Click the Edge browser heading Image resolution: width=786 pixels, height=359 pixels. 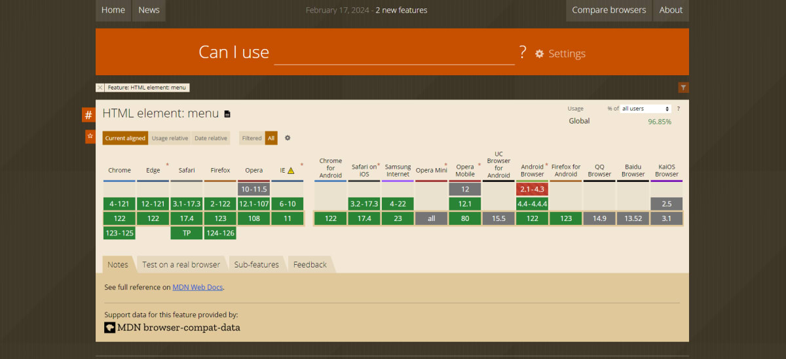click(x=153, y=170)
